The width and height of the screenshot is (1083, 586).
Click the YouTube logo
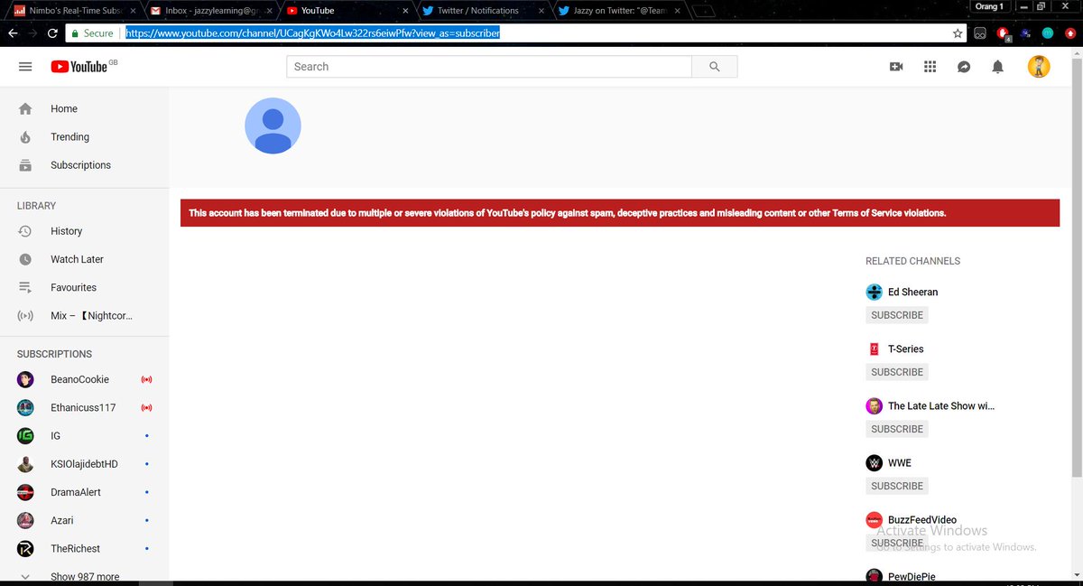point(84,67)
